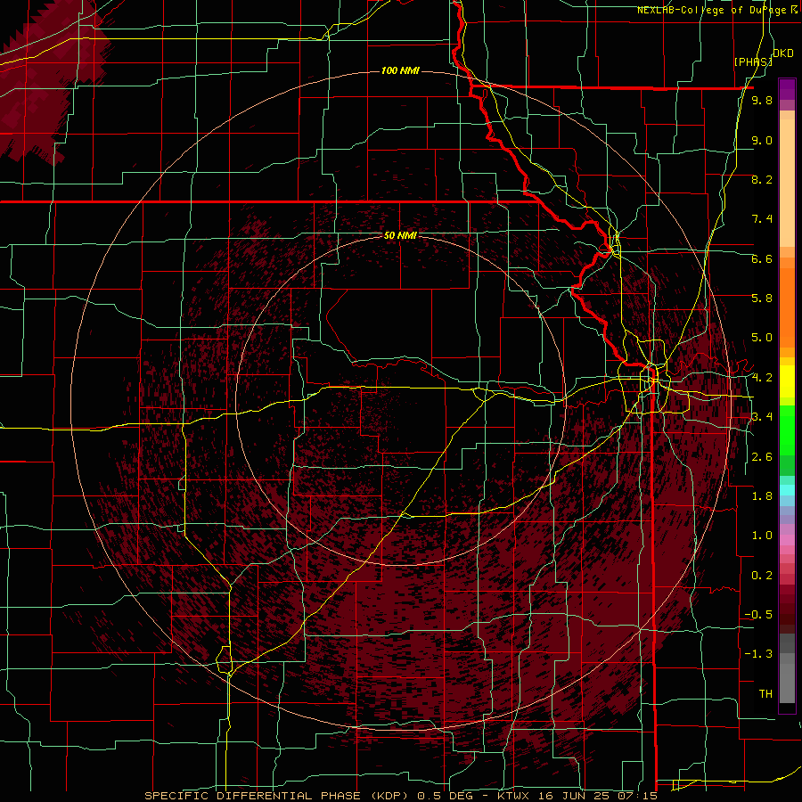The width and height of the screenshot is (802, 802).
Task: Click the DKD label above the color scale
Action: point(782,53)
